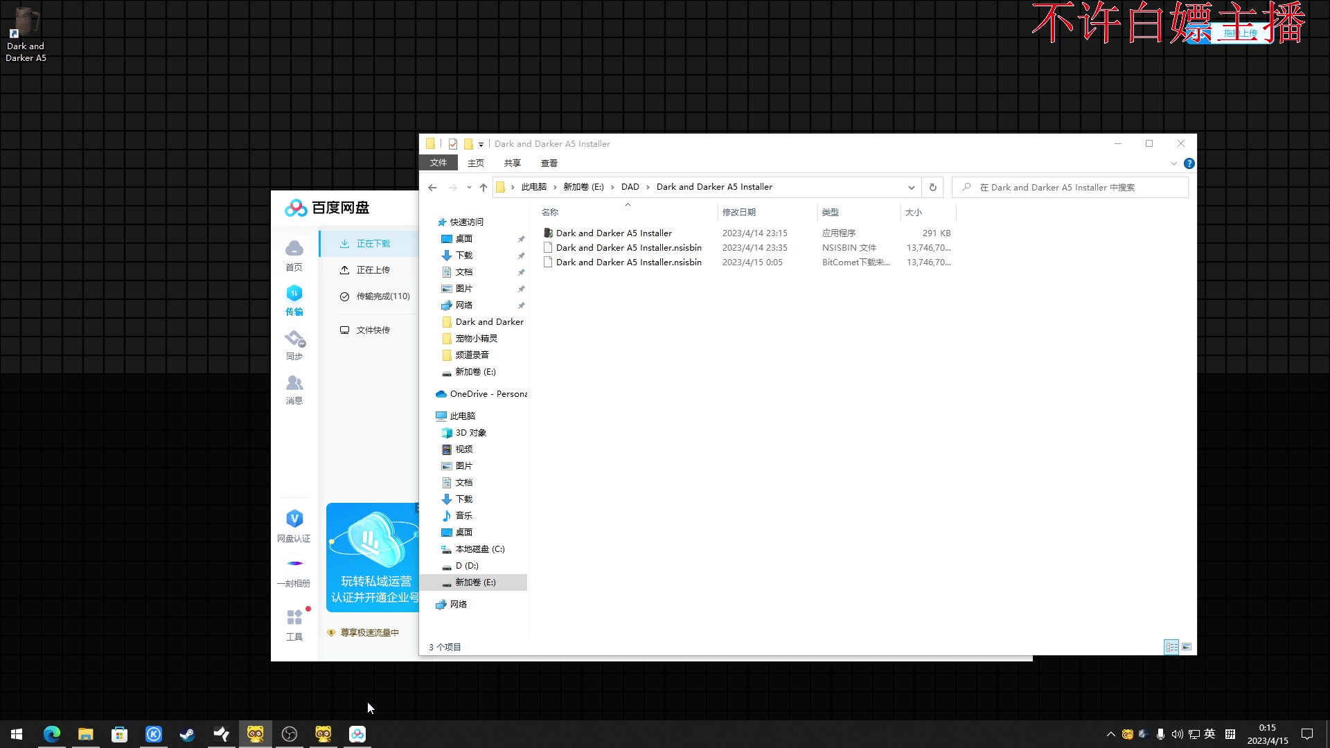Screen dimensions: 1330x748
Task: Open the 玩转私域运营 promo banner
Action: pos(373,558)
